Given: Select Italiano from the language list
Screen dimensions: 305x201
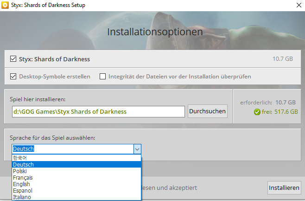Looking at the screenshot, I should 76,197.
